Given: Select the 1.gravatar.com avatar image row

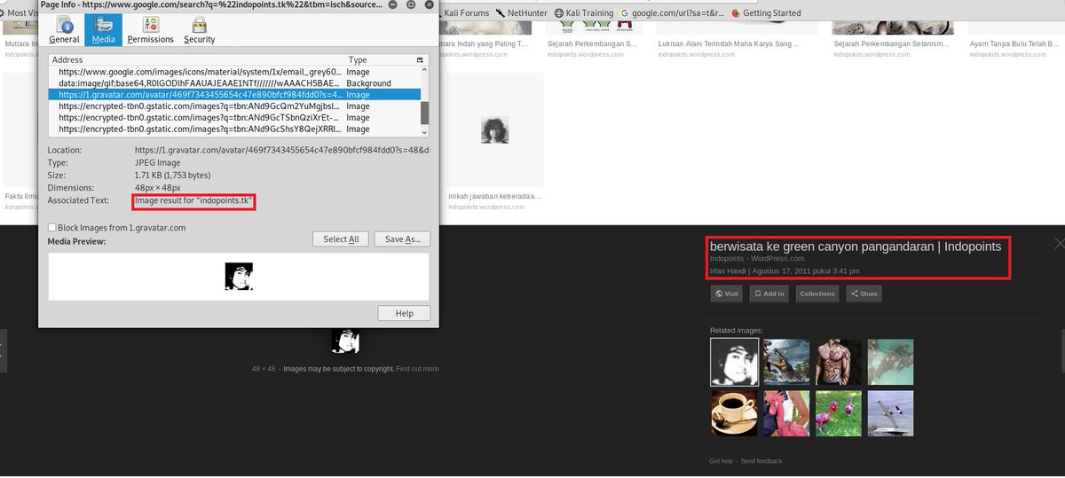Looking at the screenshot, I should (234, 95).
